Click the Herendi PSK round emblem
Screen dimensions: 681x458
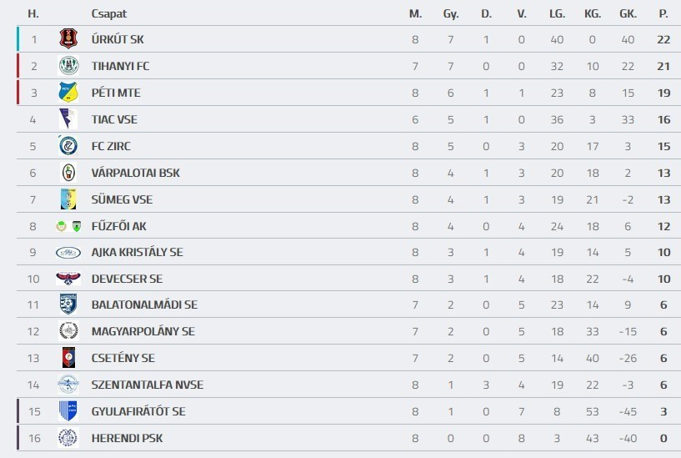pos(68,438)
